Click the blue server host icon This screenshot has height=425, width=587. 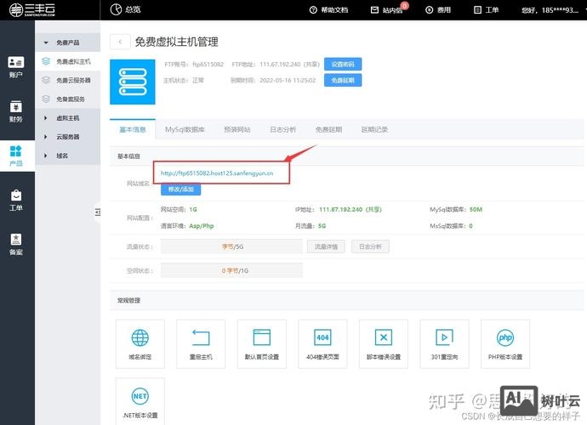point(132,82)
